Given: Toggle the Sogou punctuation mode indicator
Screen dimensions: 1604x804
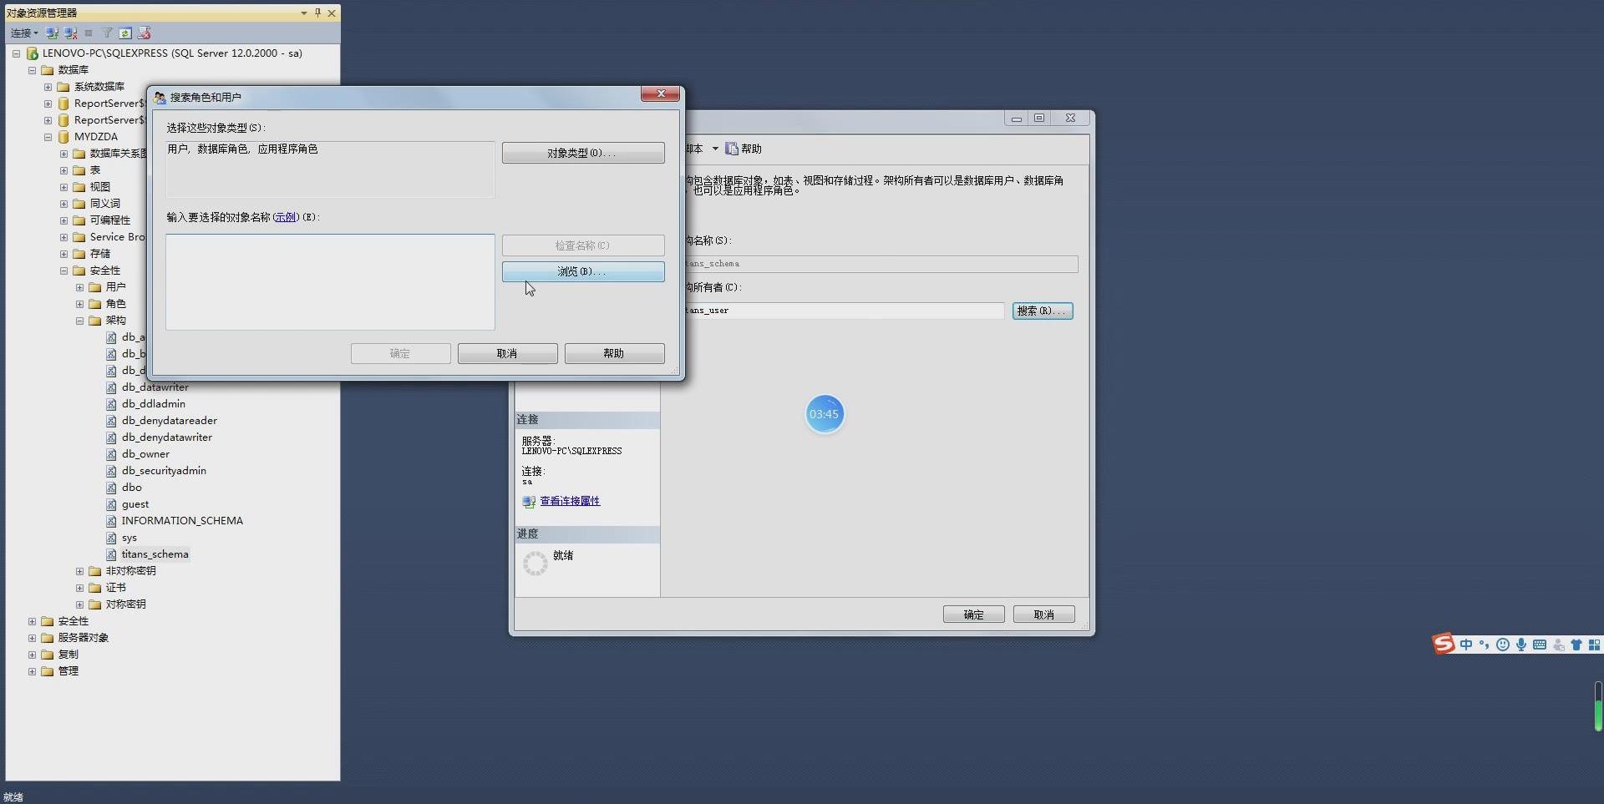Looking at the screenshot, I should coord(1485,645).
